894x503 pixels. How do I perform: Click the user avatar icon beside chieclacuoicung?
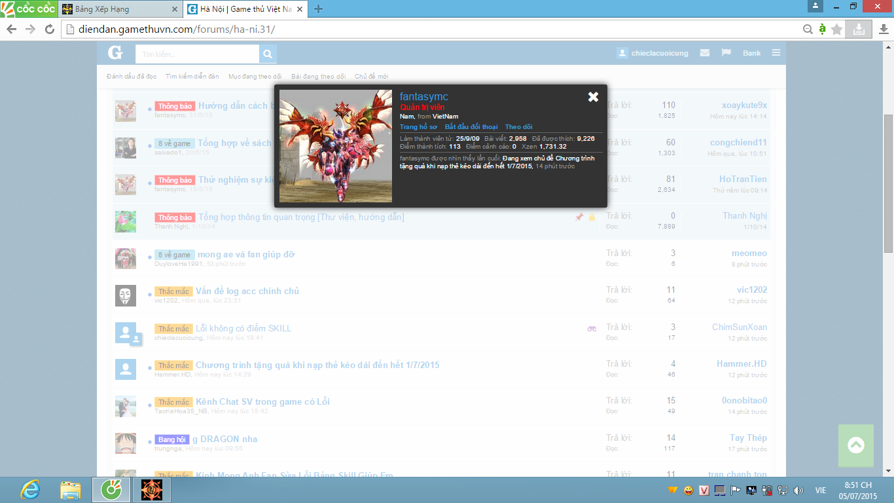[x=622, y=53]
